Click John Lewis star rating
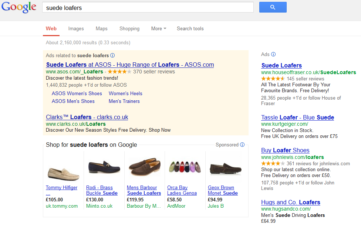 273,163
